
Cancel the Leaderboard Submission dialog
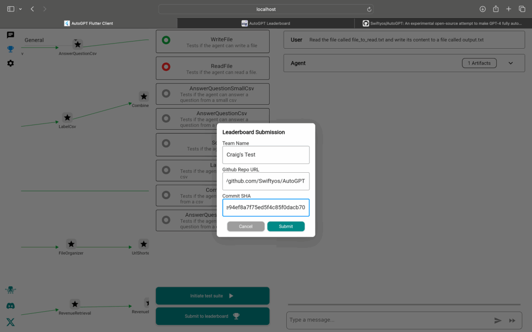click(x=246, y=227)
